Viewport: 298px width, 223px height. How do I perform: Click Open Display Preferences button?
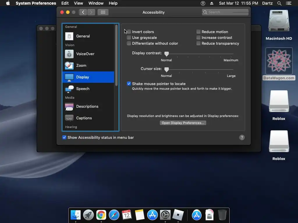tap(183, 123)
